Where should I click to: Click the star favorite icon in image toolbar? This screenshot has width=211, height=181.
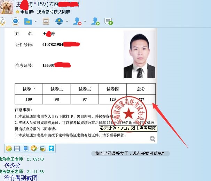point(51,148)
